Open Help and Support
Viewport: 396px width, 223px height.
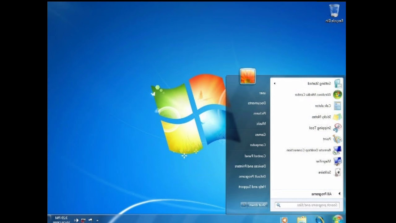[x=252, y=187]
